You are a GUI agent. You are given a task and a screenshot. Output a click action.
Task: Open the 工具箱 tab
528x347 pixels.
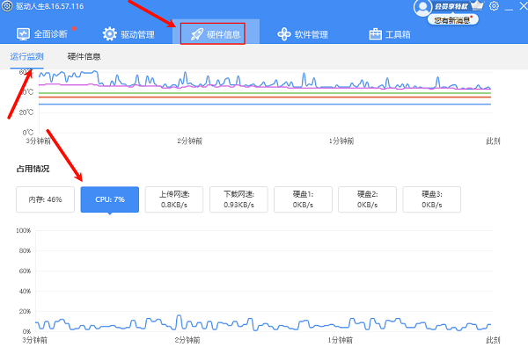click(x=390, y=34)
